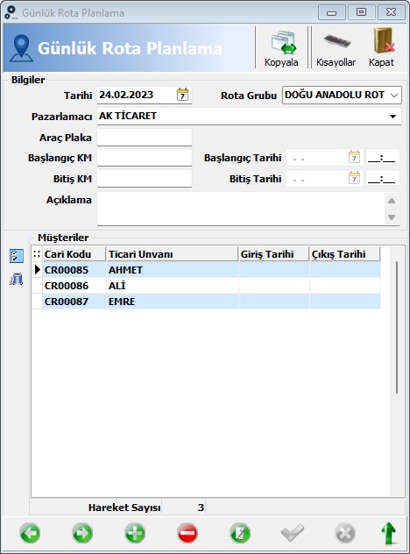Click the Açıklama scroll down arrow
Viewport: 410px width, 554px height.
392,217
